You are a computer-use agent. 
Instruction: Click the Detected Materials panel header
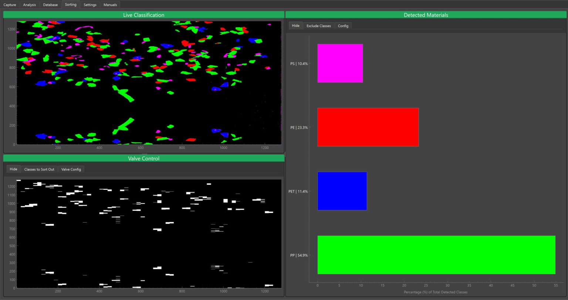tap(426, 15)
